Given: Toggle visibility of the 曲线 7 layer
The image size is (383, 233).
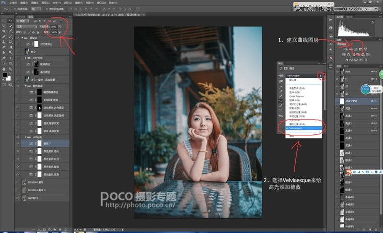Looking at the screenshot, I should point(17,144).
